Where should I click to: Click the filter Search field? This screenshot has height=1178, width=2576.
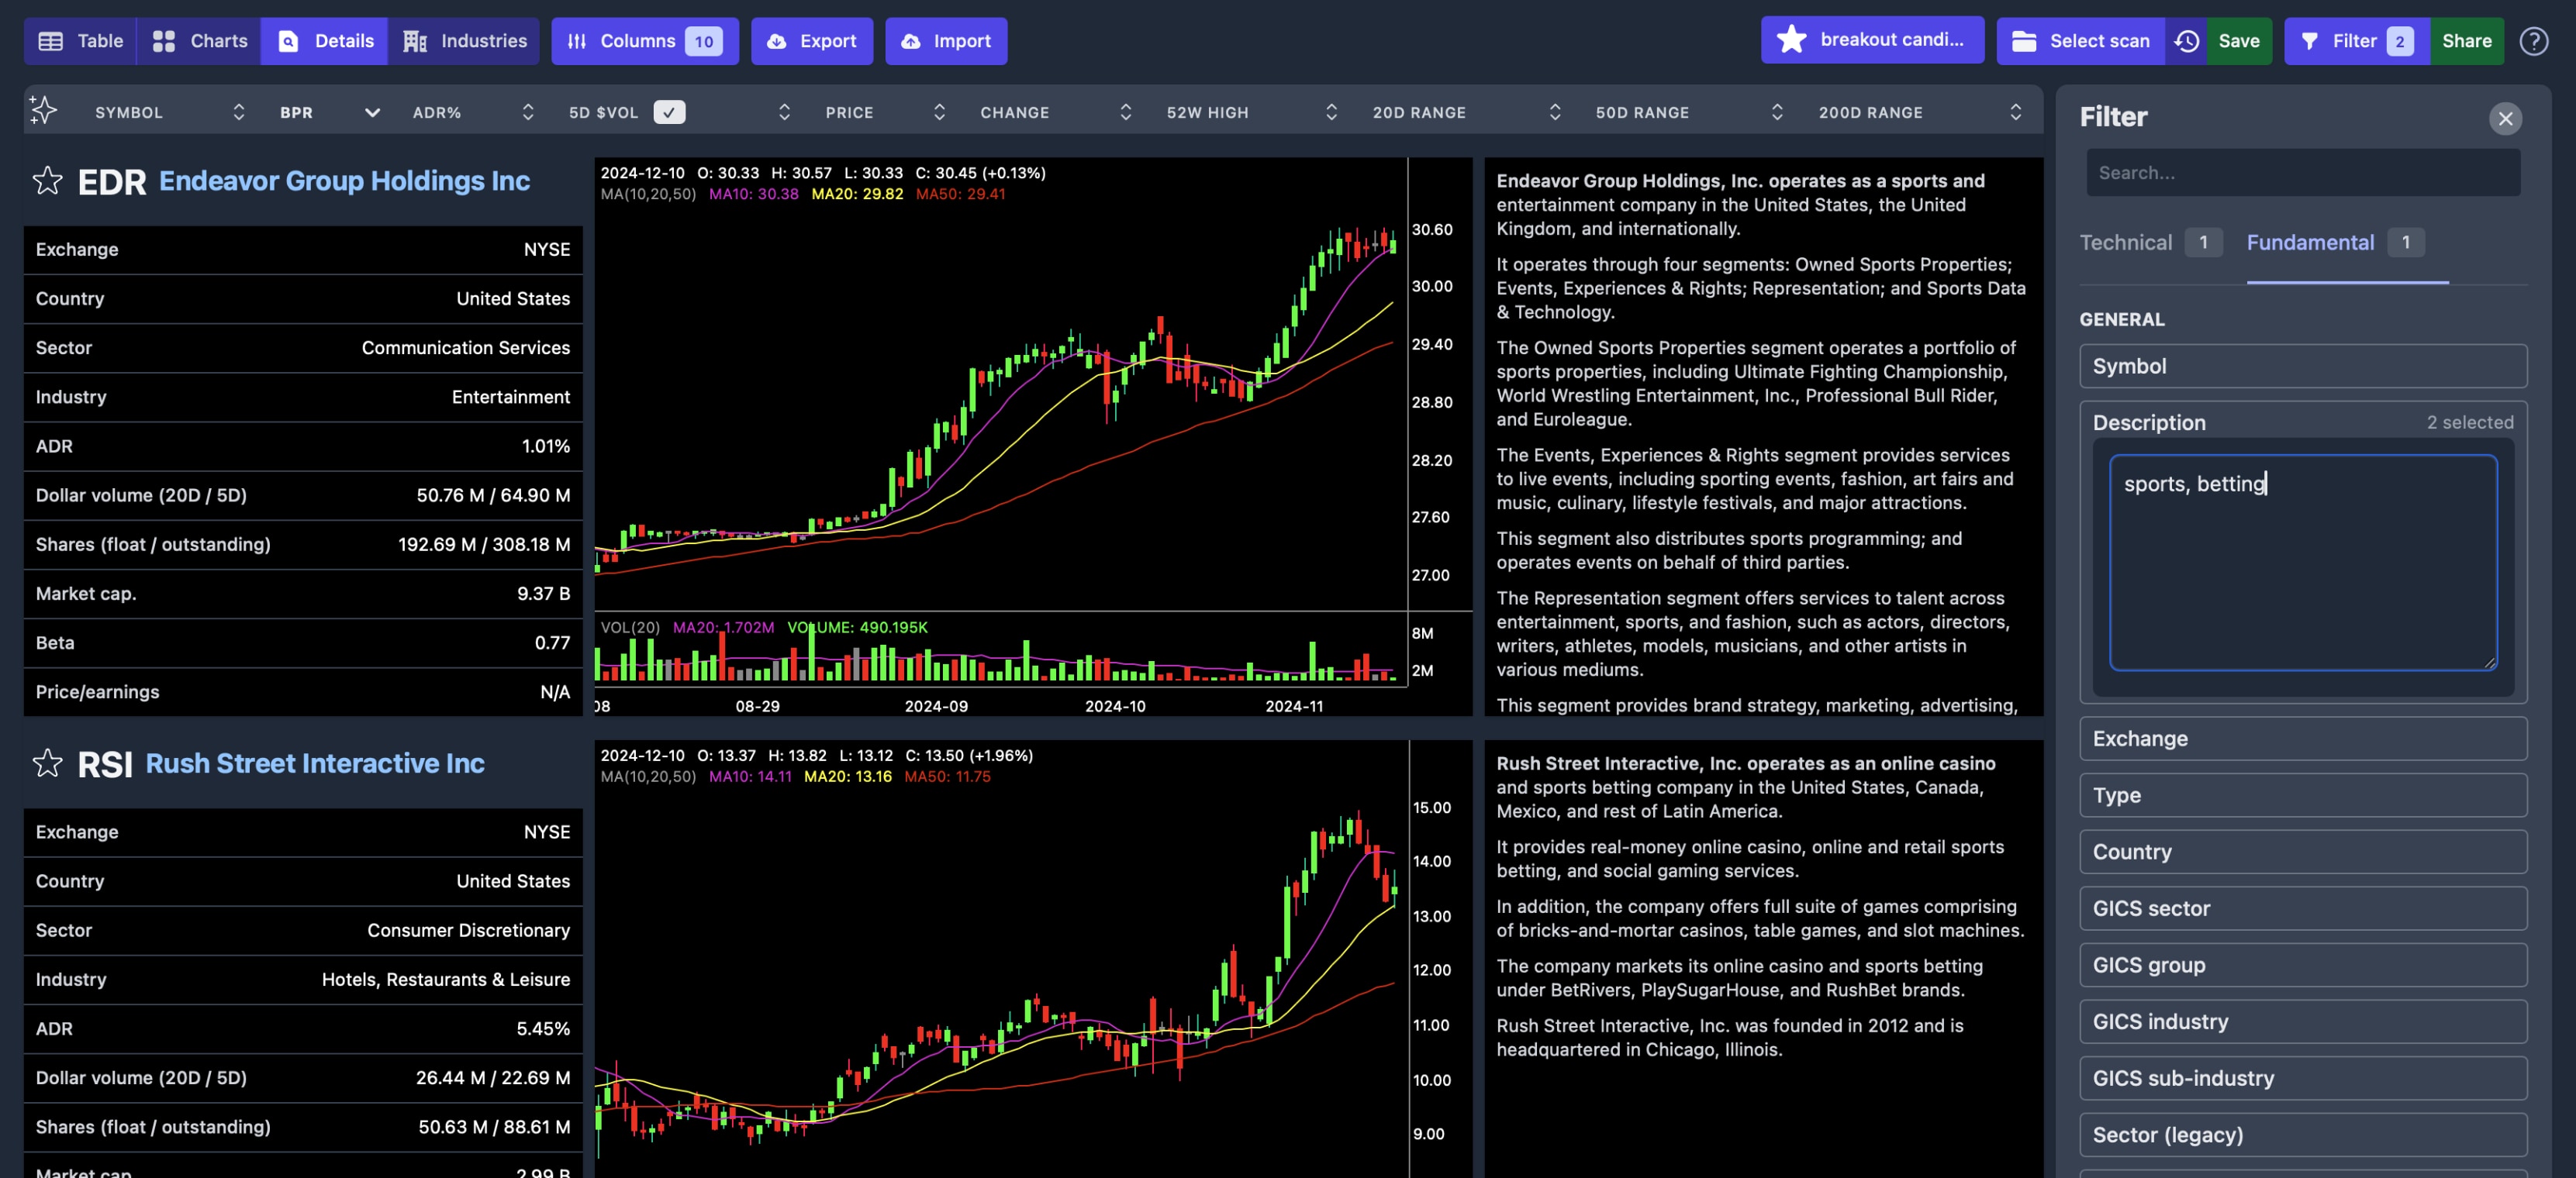click(2303, 173)
